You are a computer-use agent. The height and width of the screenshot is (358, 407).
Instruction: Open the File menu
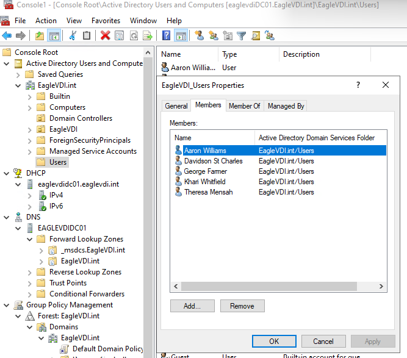(x=20, y=21)
